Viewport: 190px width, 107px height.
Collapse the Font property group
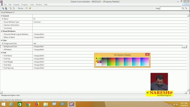tap(1, 53)
